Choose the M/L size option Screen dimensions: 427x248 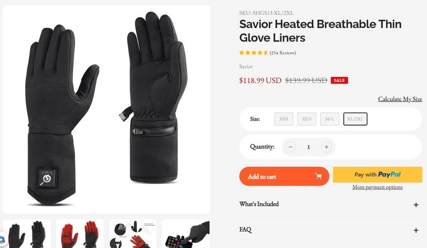pyautogui.click(x=330, y=119)
